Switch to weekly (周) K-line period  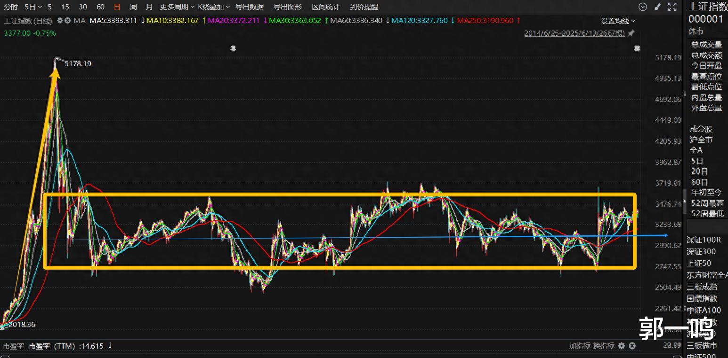click(x=133, y=7)
